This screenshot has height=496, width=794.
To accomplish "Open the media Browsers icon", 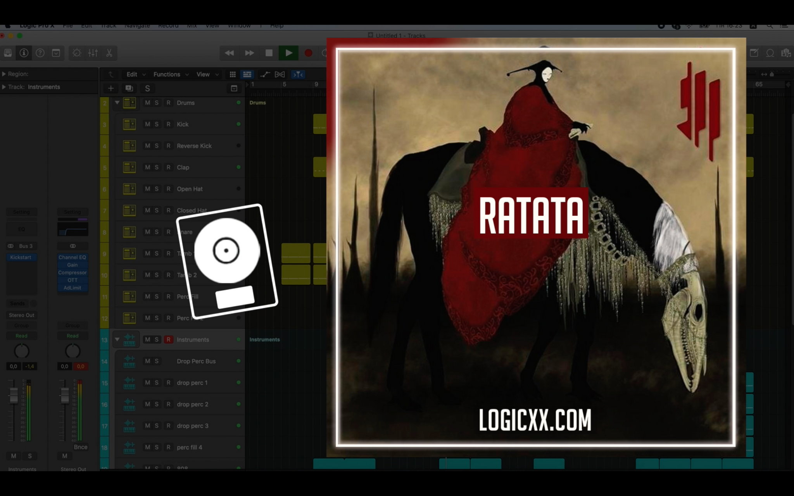I will [786, 53].
